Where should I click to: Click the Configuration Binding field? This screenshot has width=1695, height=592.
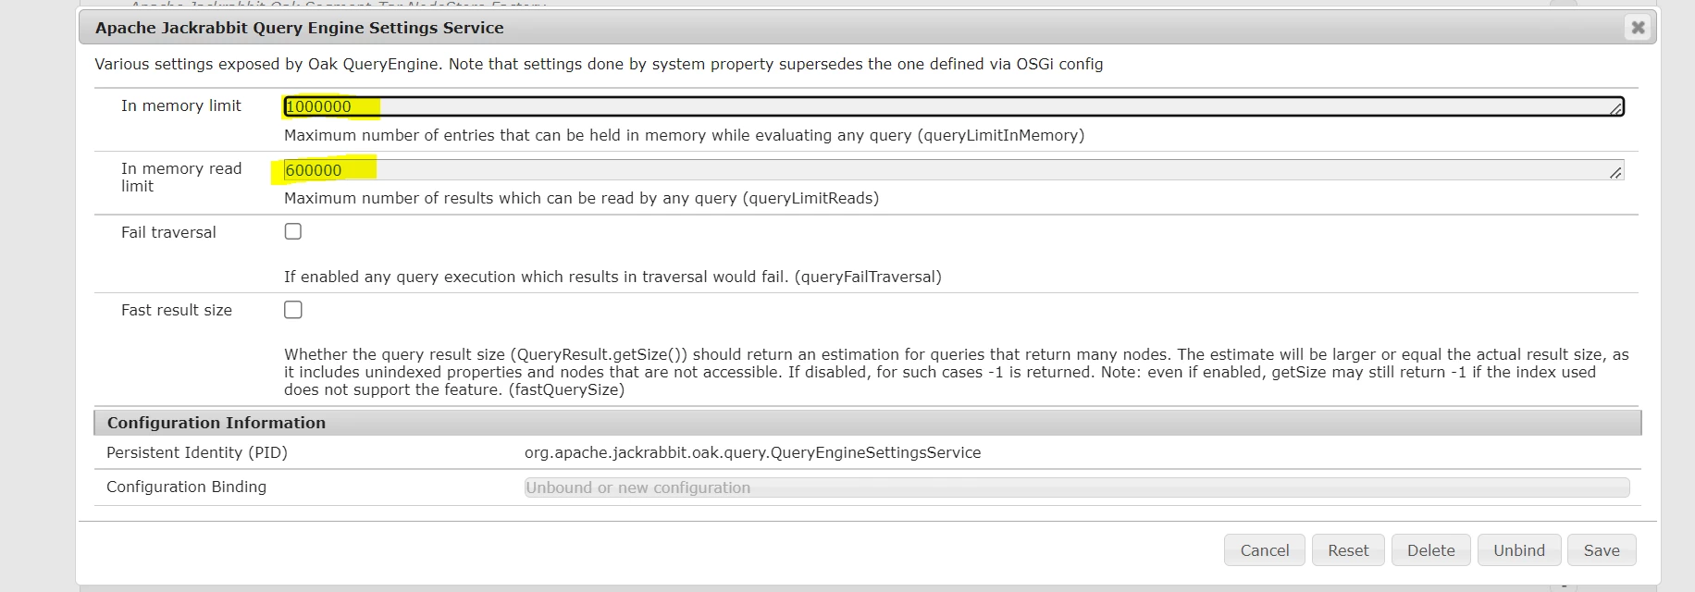1077,487
